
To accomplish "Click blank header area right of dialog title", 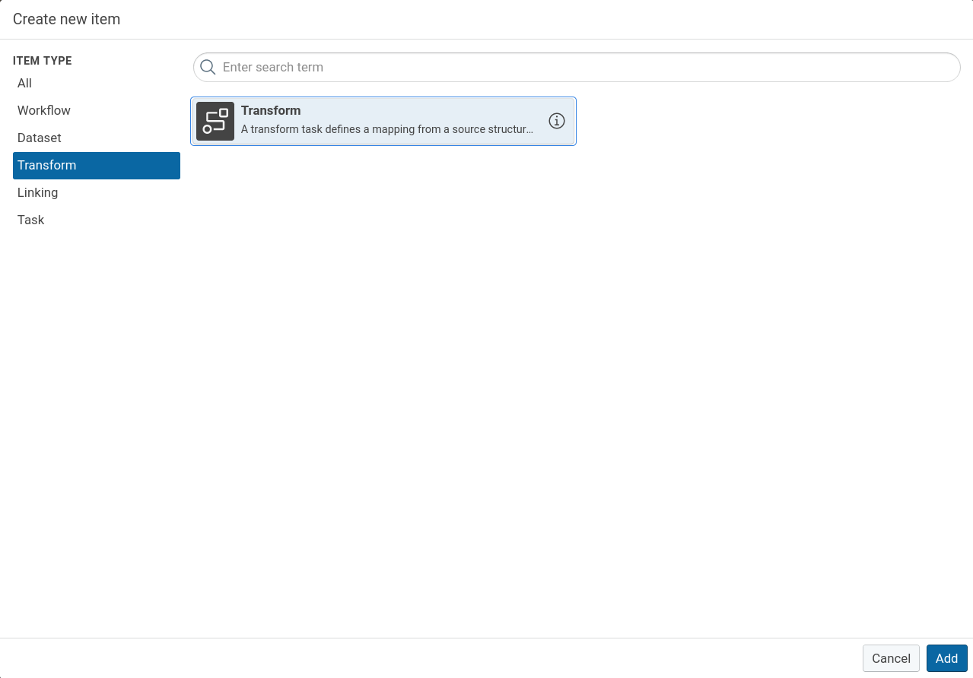I will pos(533,20).
